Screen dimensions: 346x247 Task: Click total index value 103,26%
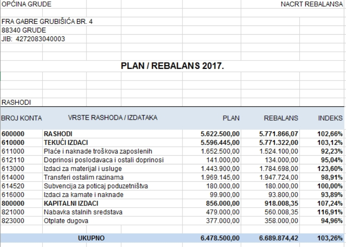coord(330,238)
